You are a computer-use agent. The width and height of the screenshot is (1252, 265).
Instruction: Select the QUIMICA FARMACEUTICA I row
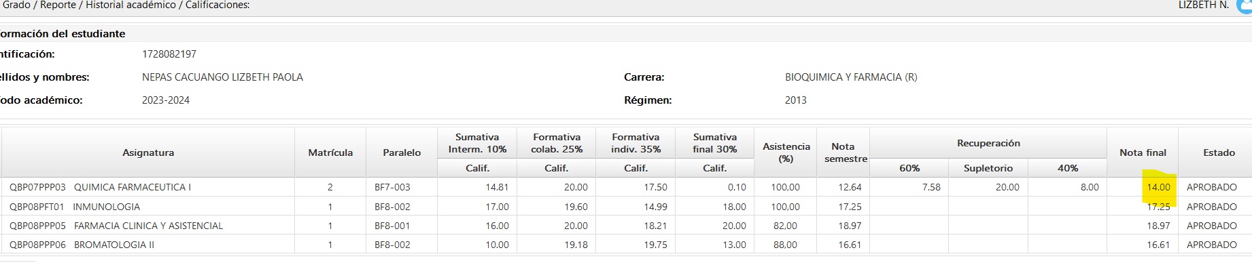pos(627,187)
